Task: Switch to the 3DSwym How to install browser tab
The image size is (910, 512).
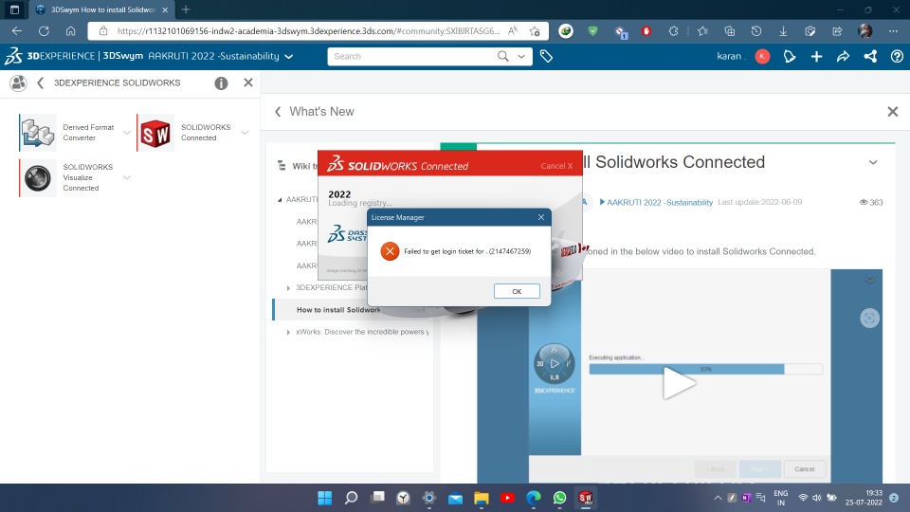Action: pyautogui.click(x=101, y=9)
